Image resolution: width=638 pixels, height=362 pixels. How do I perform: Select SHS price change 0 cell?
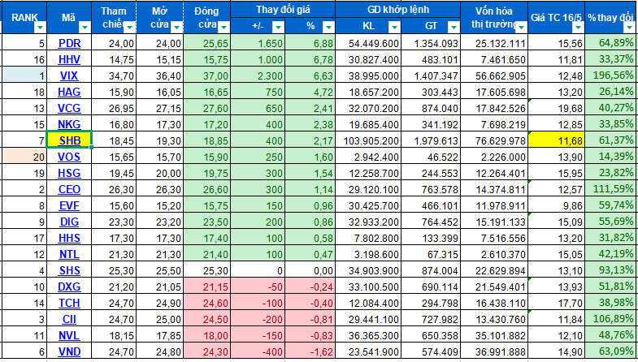click(x=258, y=270)
